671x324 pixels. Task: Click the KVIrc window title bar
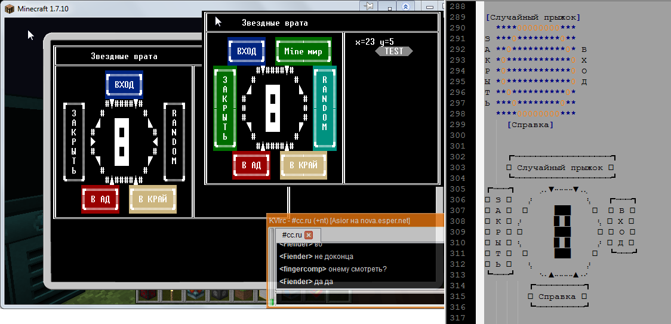click(x=355, y=220)
